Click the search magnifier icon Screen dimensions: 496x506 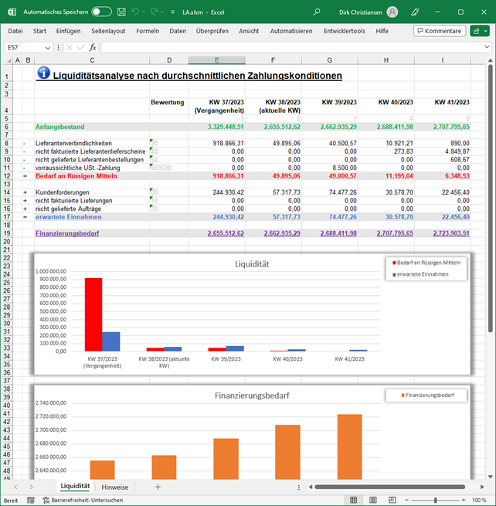[x=317, y=12]
